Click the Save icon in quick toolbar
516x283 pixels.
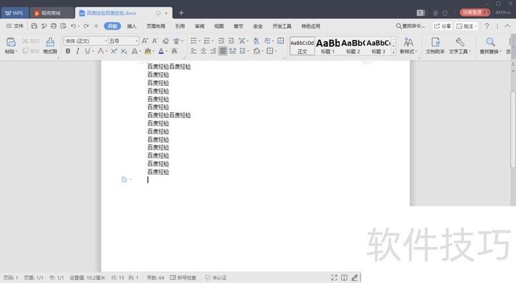click(x=34, y=26)
